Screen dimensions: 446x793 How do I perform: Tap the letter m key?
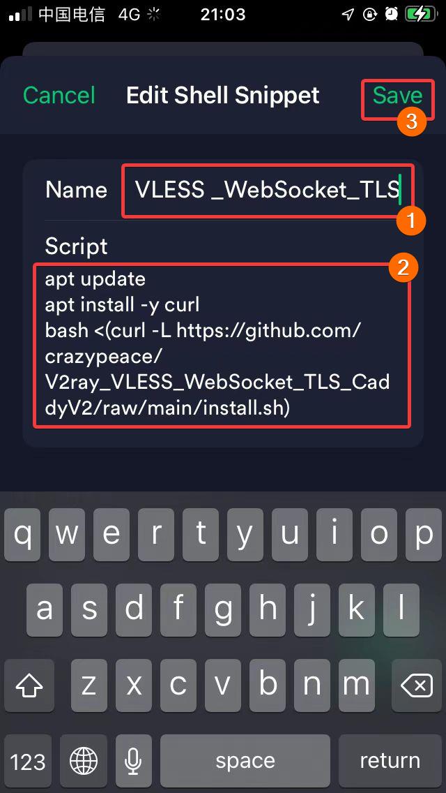[357, 685]
